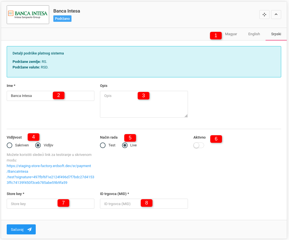Select the Sakriven visibility radio button

pos(10,145)
